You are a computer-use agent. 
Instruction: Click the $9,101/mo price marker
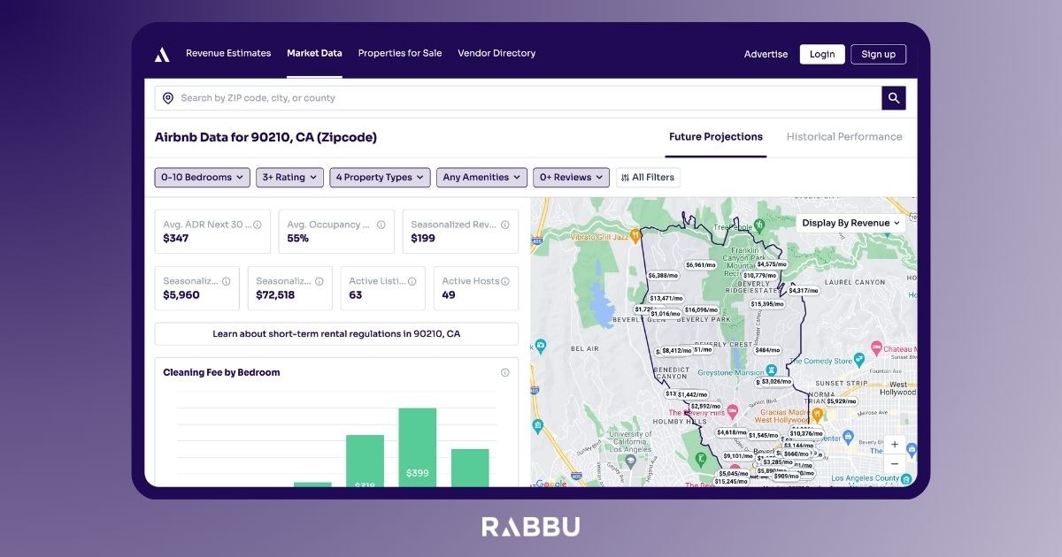point(737,456)
